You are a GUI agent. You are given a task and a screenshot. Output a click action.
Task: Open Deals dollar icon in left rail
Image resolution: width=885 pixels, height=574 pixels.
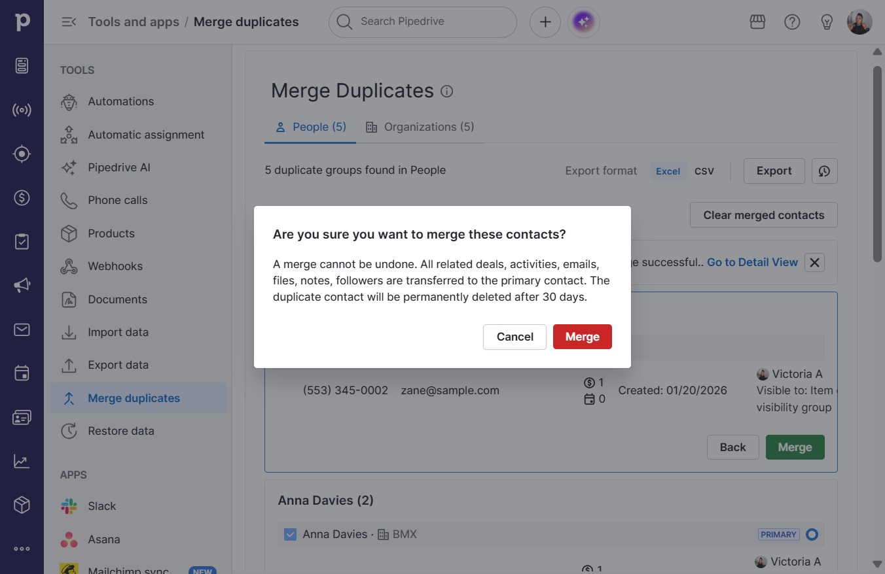coord(22,197)
